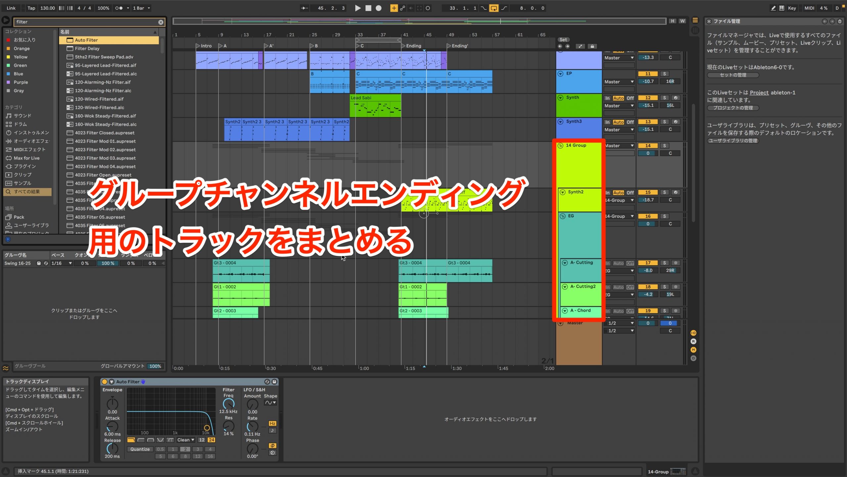Click hot-swap icon for Swing 16-25 groove

(46, 263)
